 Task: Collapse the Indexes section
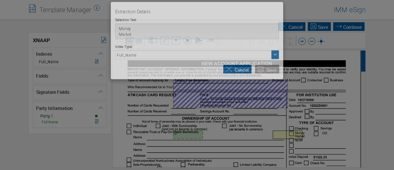(101, 54)
